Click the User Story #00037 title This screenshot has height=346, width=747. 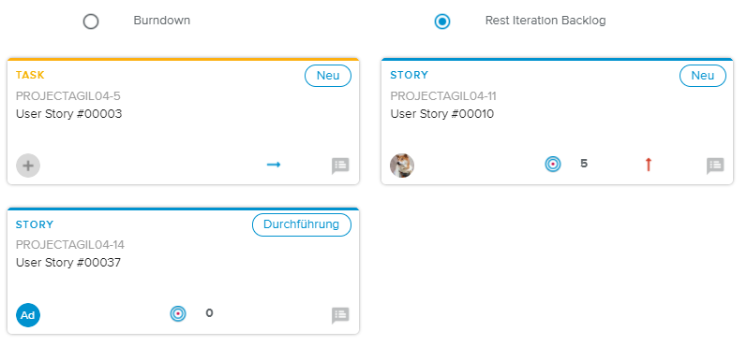68,263
